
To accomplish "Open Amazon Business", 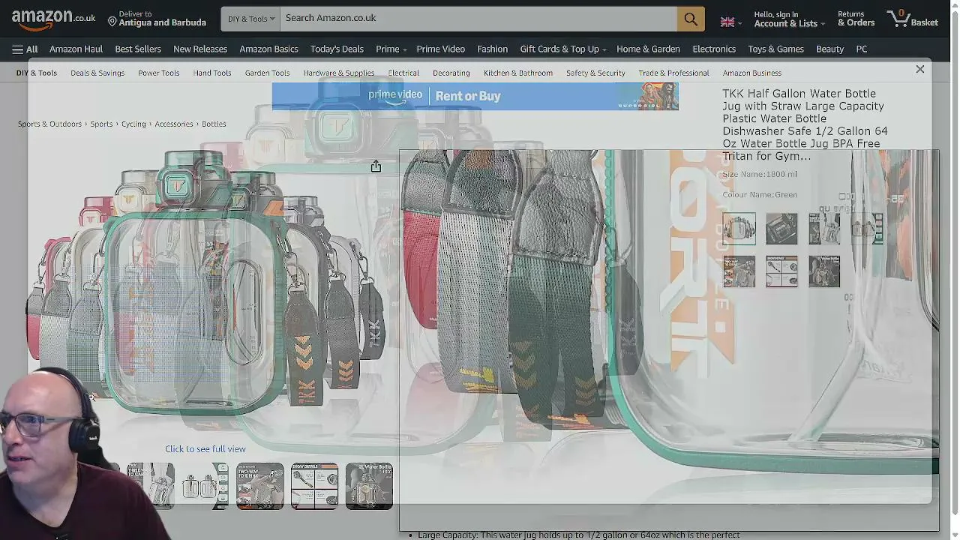I will click(752, 73).
